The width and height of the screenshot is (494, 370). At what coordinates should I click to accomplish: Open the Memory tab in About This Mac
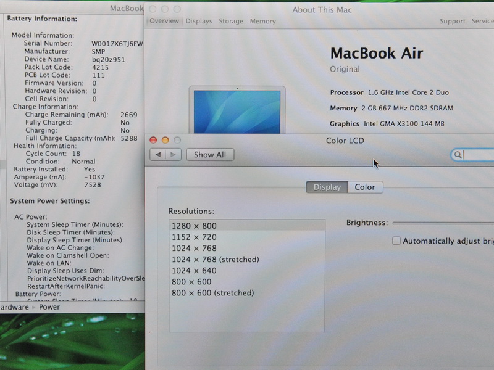[x=263, y=21]
